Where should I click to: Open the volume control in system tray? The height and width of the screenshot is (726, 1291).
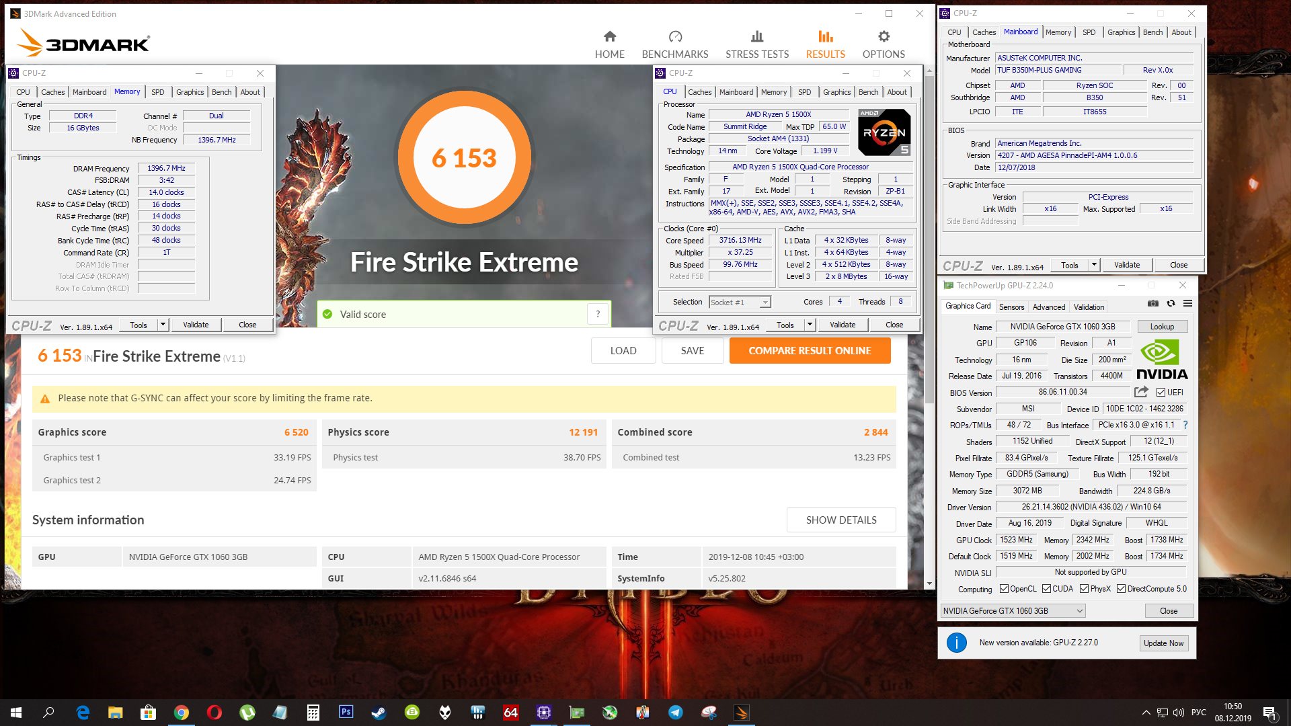(x=1178, y=713)
